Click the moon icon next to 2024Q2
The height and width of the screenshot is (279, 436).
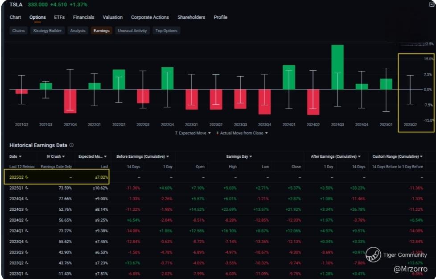27,220
